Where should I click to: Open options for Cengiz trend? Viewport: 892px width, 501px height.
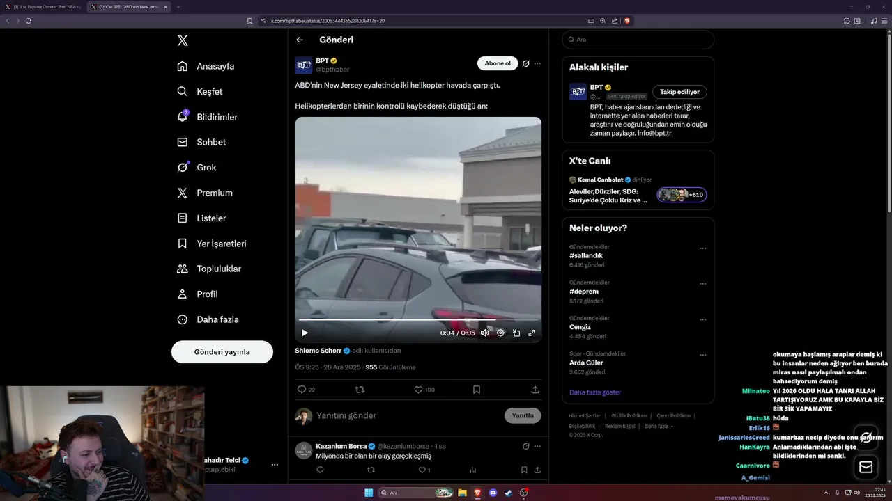702,319
